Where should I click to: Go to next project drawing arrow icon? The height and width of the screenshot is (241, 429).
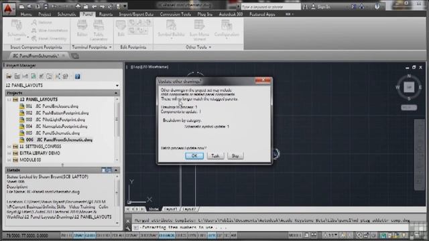[x=102, y=6]
